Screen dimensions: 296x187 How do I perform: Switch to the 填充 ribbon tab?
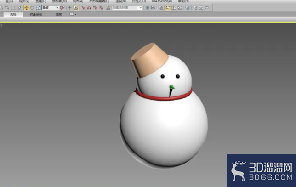point(59,14)
